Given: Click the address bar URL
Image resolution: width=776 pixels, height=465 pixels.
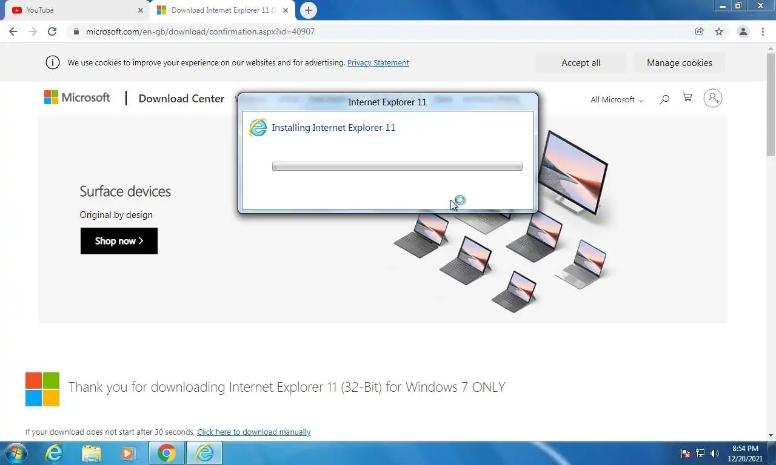Looking at the screenshot, I should point(200,31).
